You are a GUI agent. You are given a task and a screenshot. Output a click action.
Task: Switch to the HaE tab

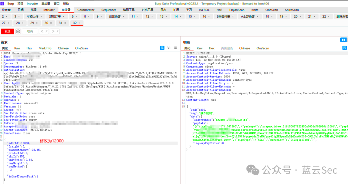tap(219, 10)
